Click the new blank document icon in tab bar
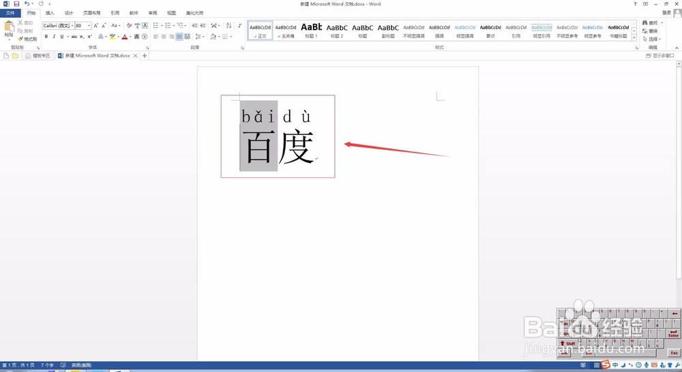682x372 pixels. [x=6, y=56]
